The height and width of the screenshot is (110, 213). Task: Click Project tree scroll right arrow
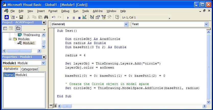click(39, 51)
